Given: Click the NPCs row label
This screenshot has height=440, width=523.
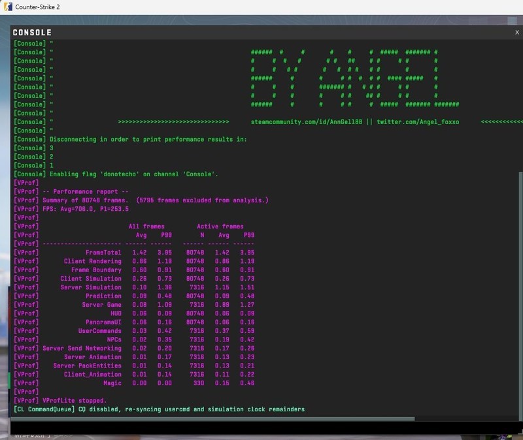Looking at the screenshot, I should pos(114,339).
